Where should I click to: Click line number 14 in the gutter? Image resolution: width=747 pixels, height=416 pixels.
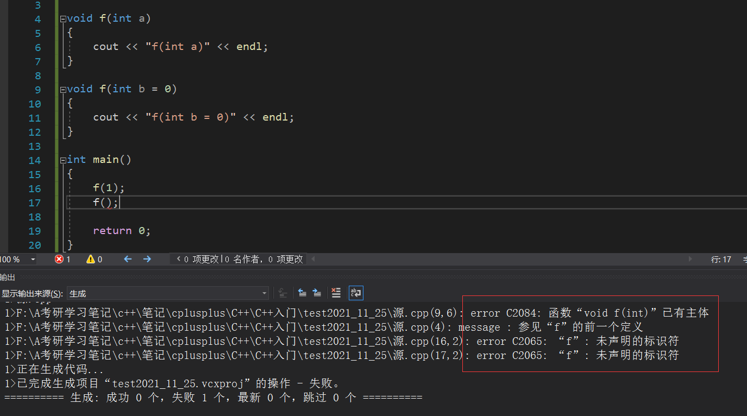(35, 160)
